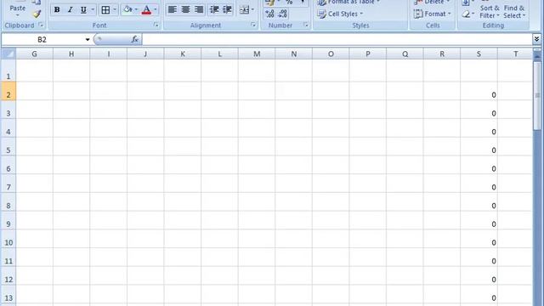
Task: Apply Percent Style
Action: pos(289,2)
